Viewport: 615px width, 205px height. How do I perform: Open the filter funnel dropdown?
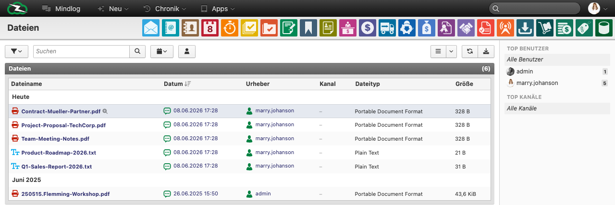[16, 51]
